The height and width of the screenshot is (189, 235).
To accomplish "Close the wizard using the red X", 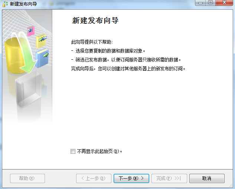I will pos(224,3).
